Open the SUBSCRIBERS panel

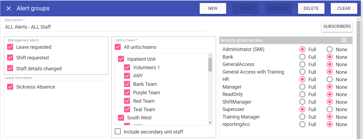click(337, 26)
